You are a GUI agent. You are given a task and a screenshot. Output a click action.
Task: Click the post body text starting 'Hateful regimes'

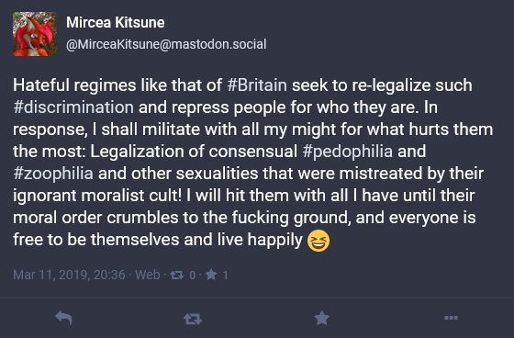coord(252,163)
